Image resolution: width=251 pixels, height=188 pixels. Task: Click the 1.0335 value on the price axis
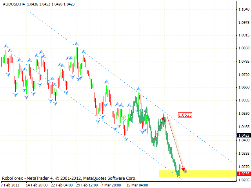[243, 154]
